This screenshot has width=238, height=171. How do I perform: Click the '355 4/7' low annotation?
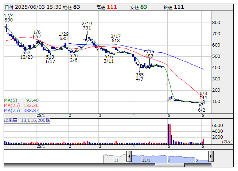point(140,77)
